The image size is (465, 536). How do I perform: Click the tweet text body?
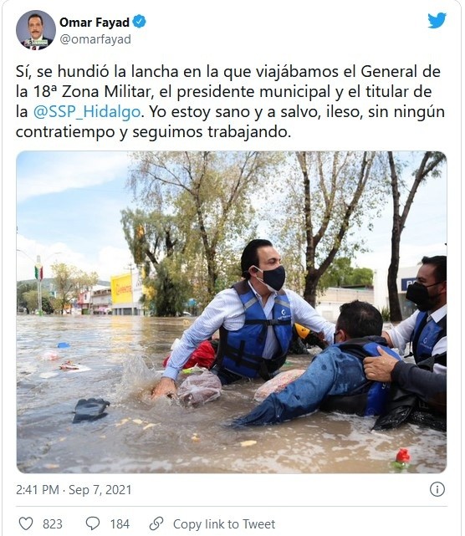(x=230, y=101)
